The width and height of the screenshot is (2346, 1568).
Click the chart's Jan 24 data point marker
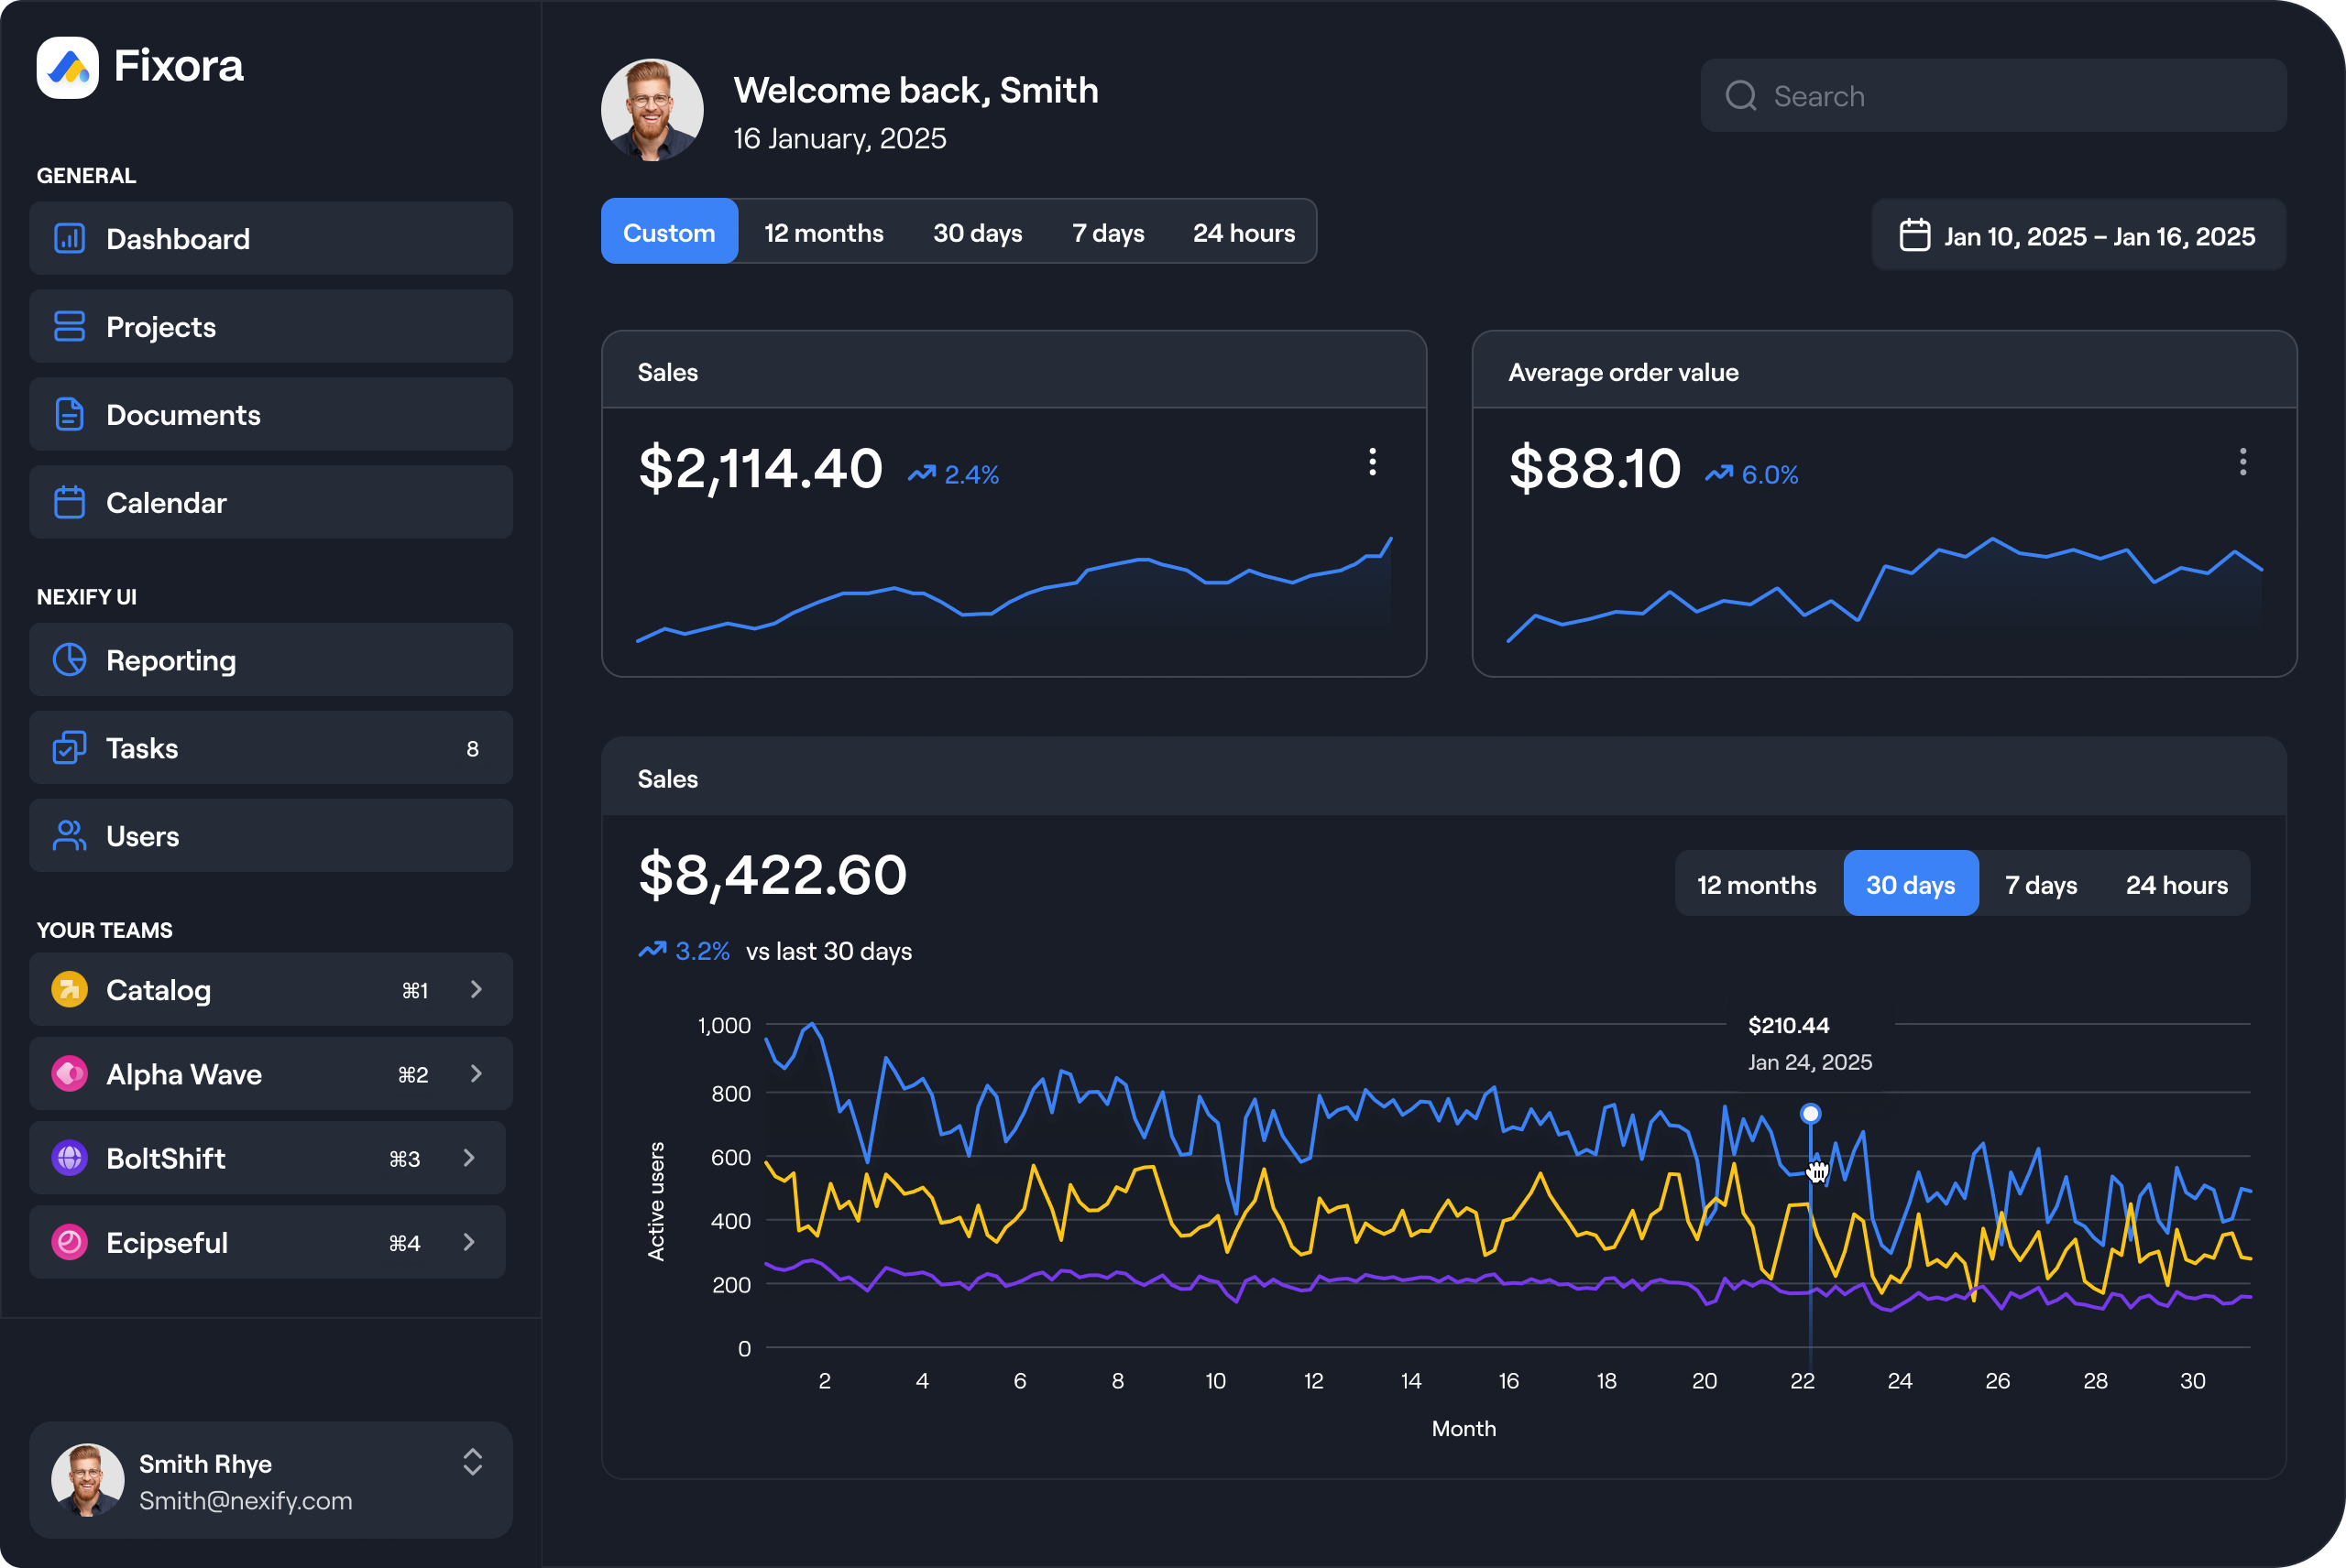click(1810, 1114)
